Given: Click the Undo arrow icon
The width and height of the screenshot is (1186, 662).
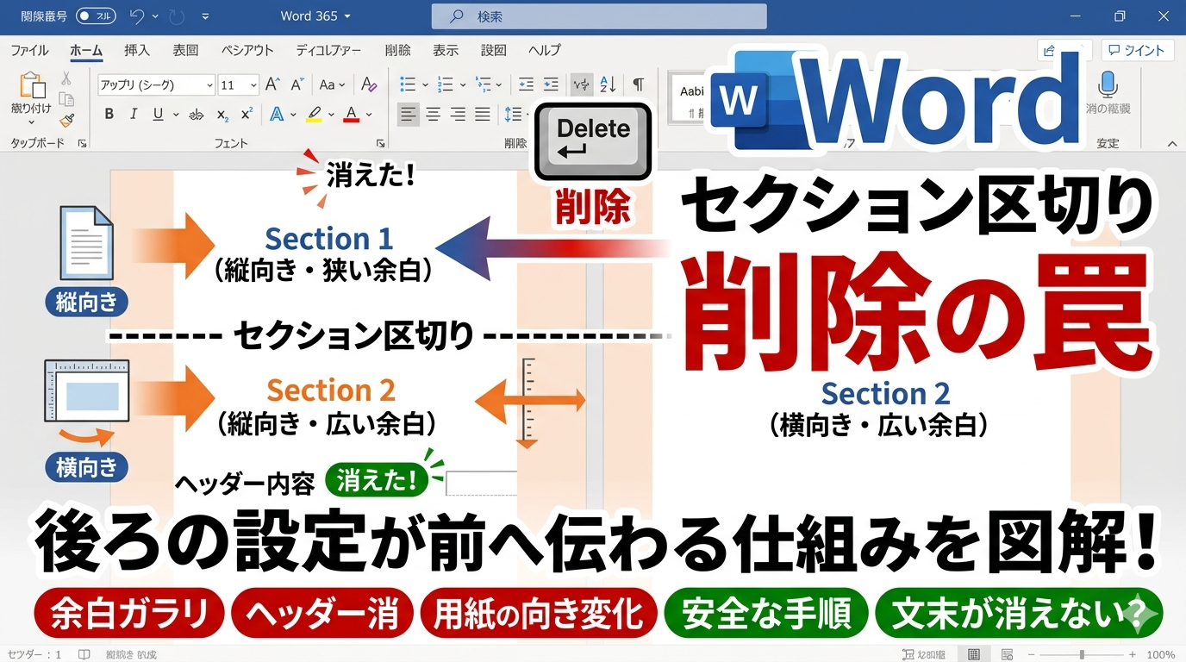Looking at the screenshot, I should (137, 16).
